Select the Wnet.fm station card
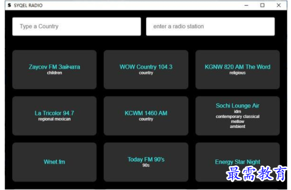This screenshot has width=291, height=190. point(54,162)
